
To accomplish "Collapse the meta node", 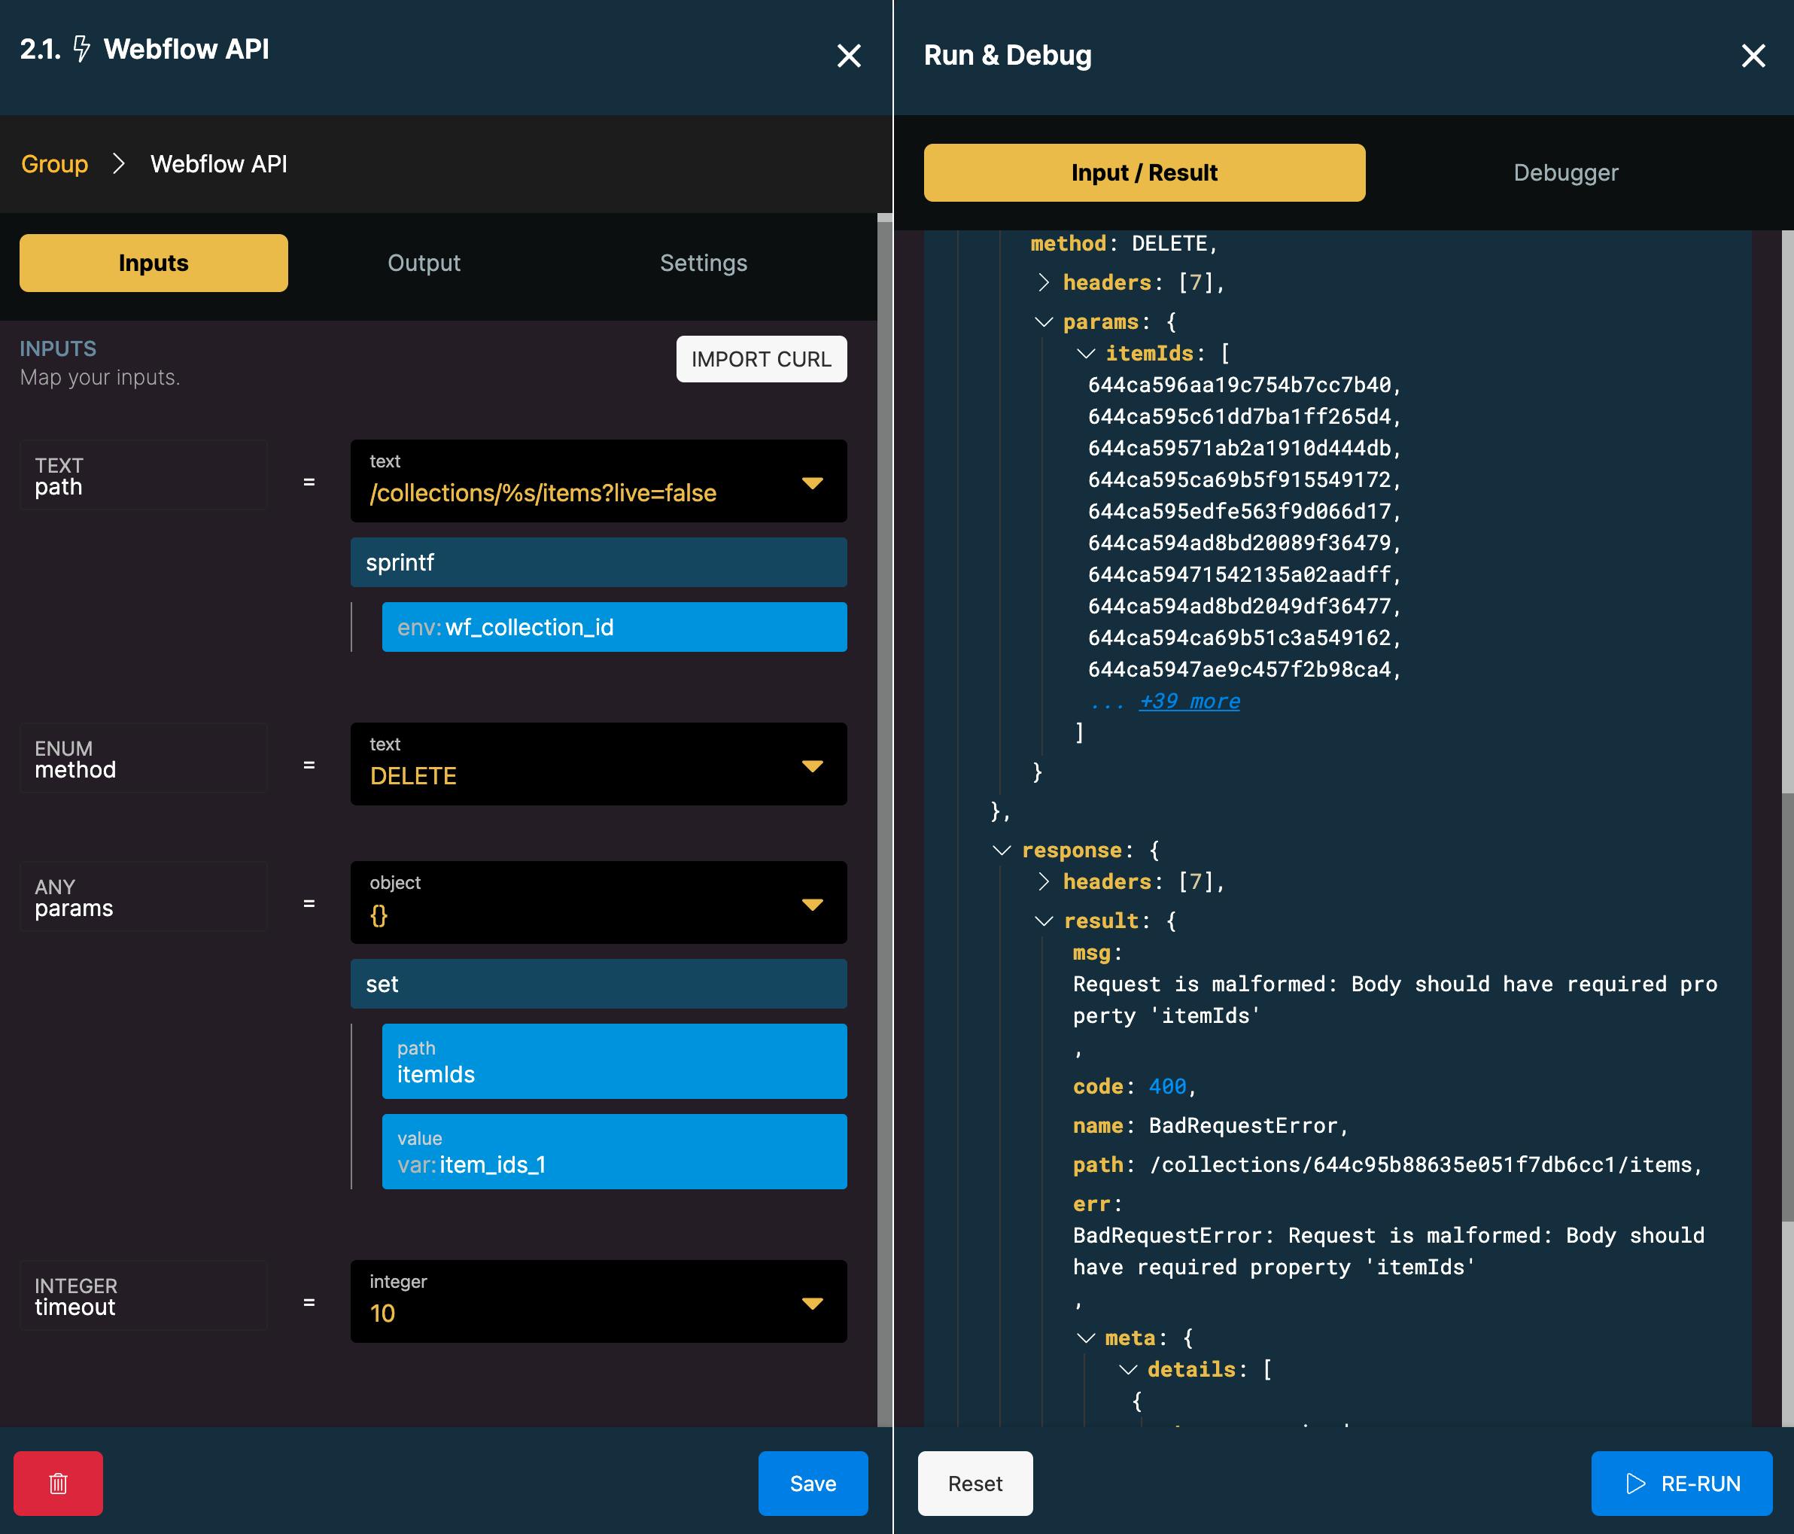I will pyautogui.click(x=1086, y=1338).
